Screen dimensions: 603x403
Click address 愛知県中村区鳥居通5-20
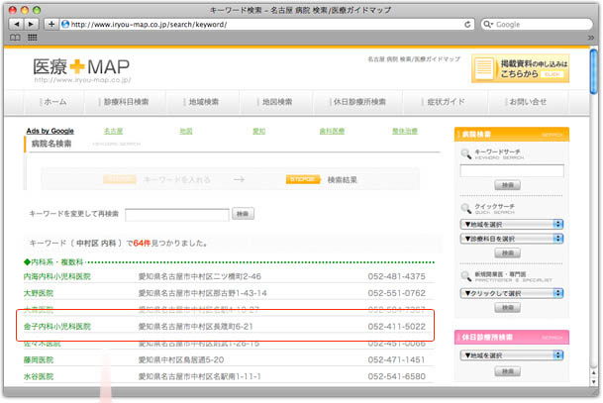tap(181, 360)
